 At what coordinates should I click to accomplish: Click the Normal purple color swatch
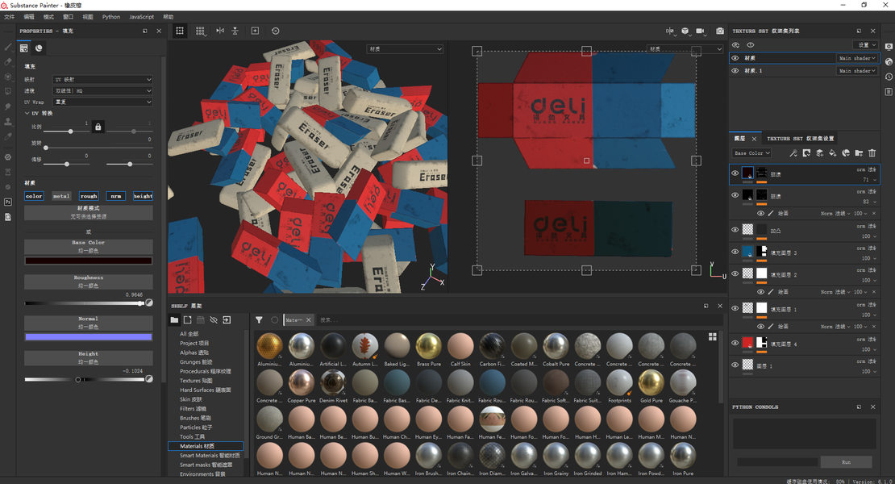coord(89,337)
